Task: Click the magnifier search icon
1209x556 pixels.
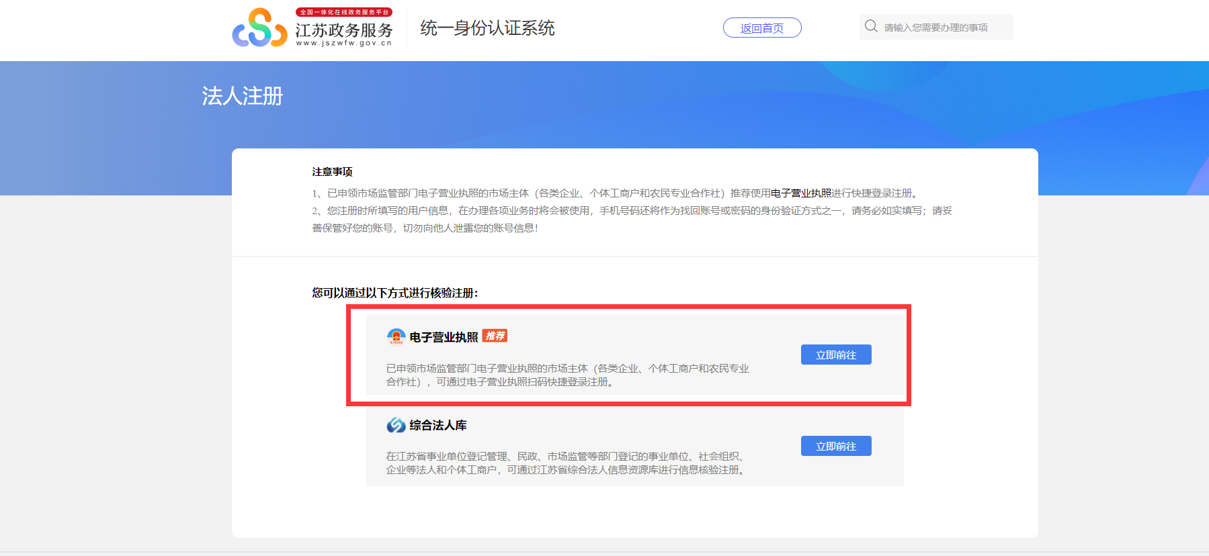Action: (871, 26)
